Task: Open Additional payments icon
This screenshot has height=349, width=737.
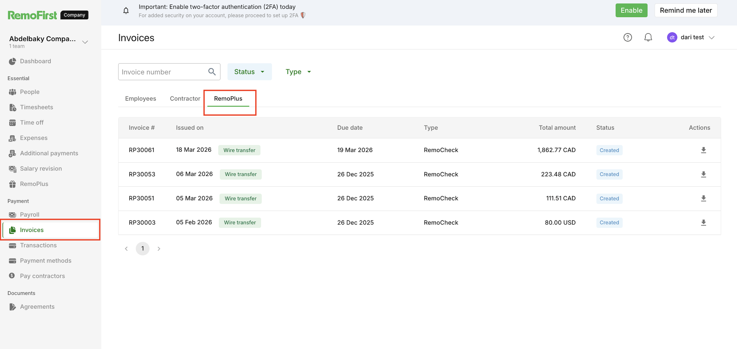Action: (13, 153)
